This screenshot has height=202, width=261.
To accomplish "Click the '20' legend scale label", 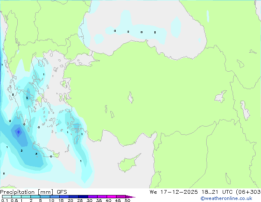I will 70,200.
